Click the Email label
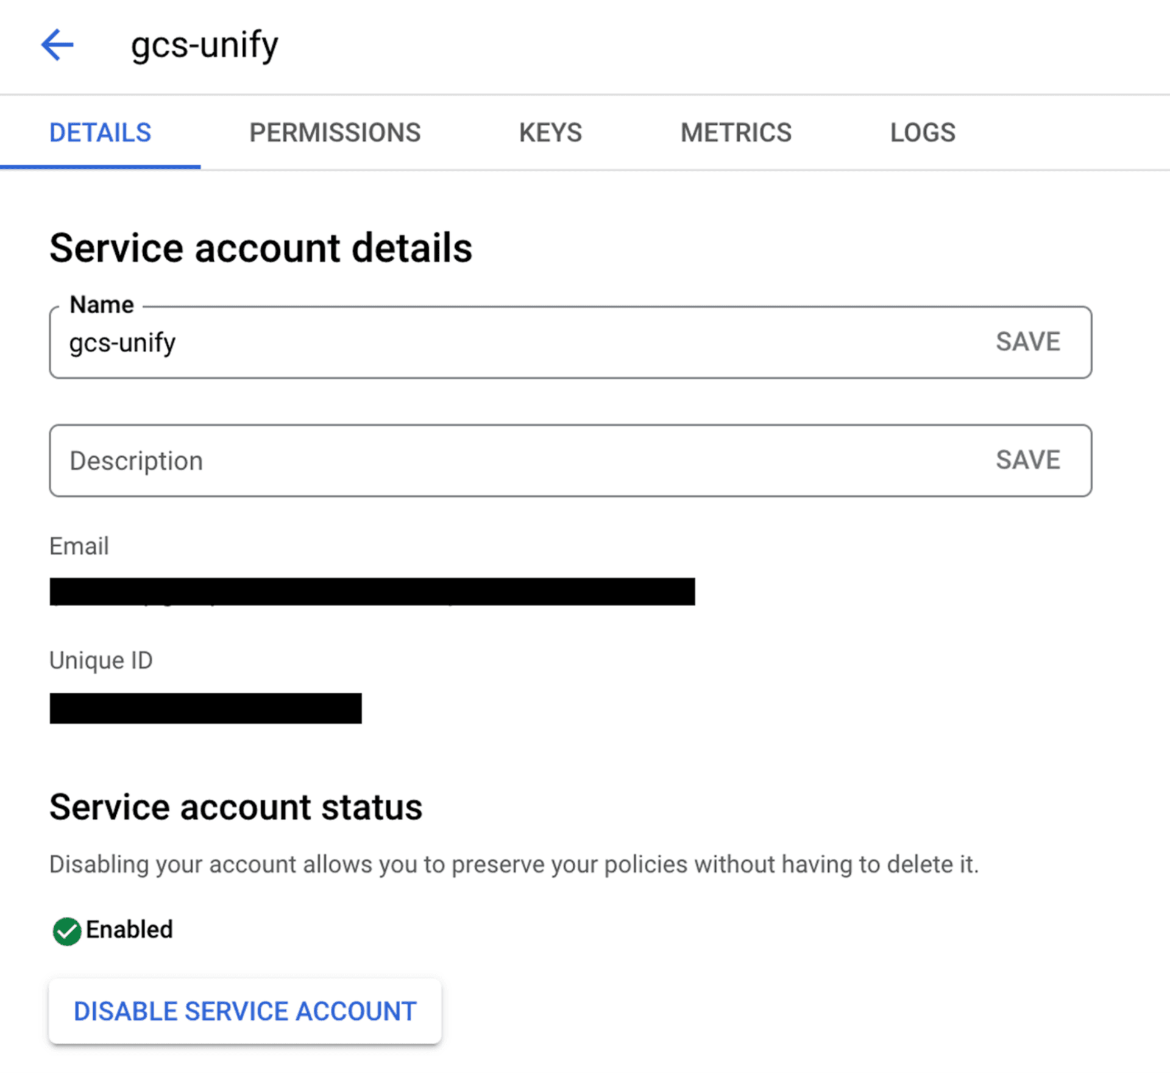The width and height of the screenshot is (1170, 1074). 79,546
